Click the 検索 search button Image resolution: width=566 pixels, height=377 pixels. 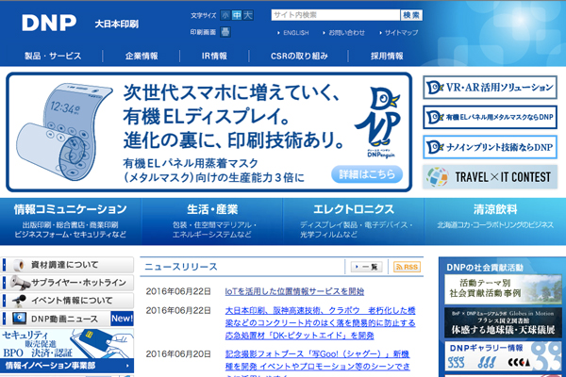tap(411, 15)
